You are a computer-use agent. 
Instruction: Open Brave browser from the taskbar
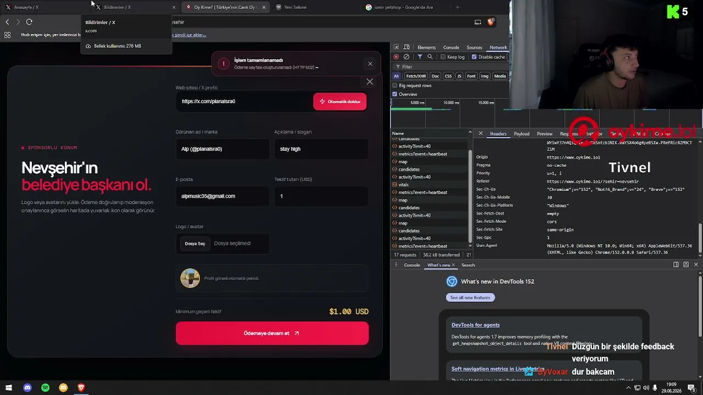(x=81, y=388)
